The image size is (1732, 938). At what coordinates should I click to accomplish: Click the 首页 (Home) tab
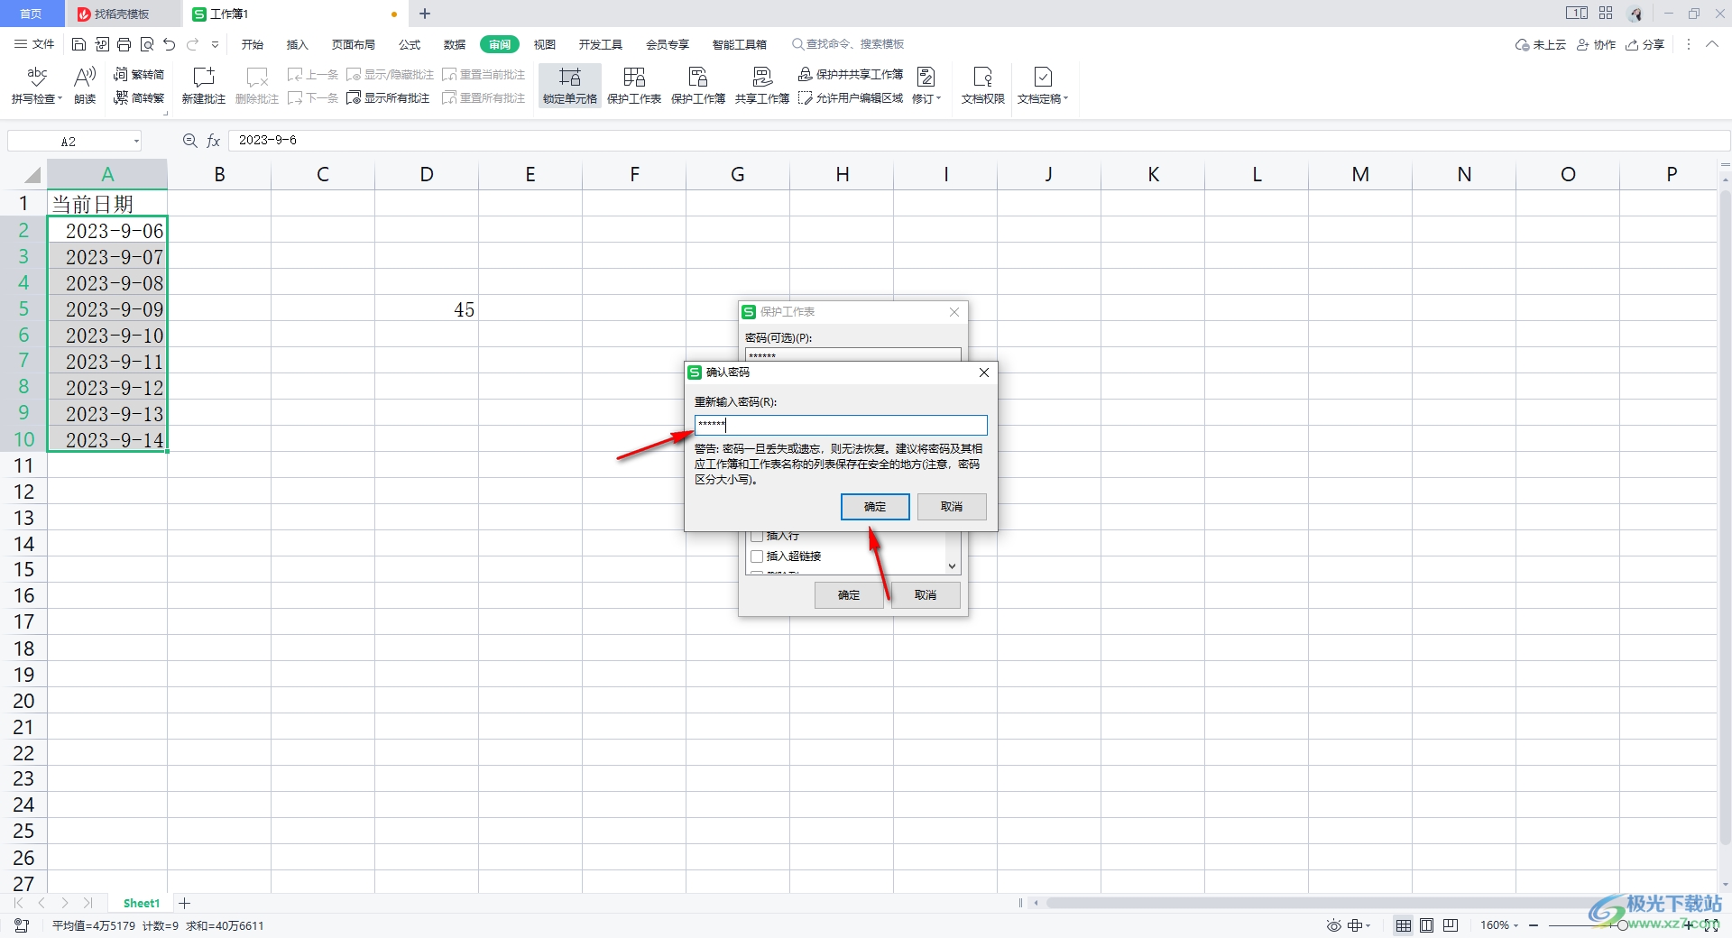click(x=32, y=14)
